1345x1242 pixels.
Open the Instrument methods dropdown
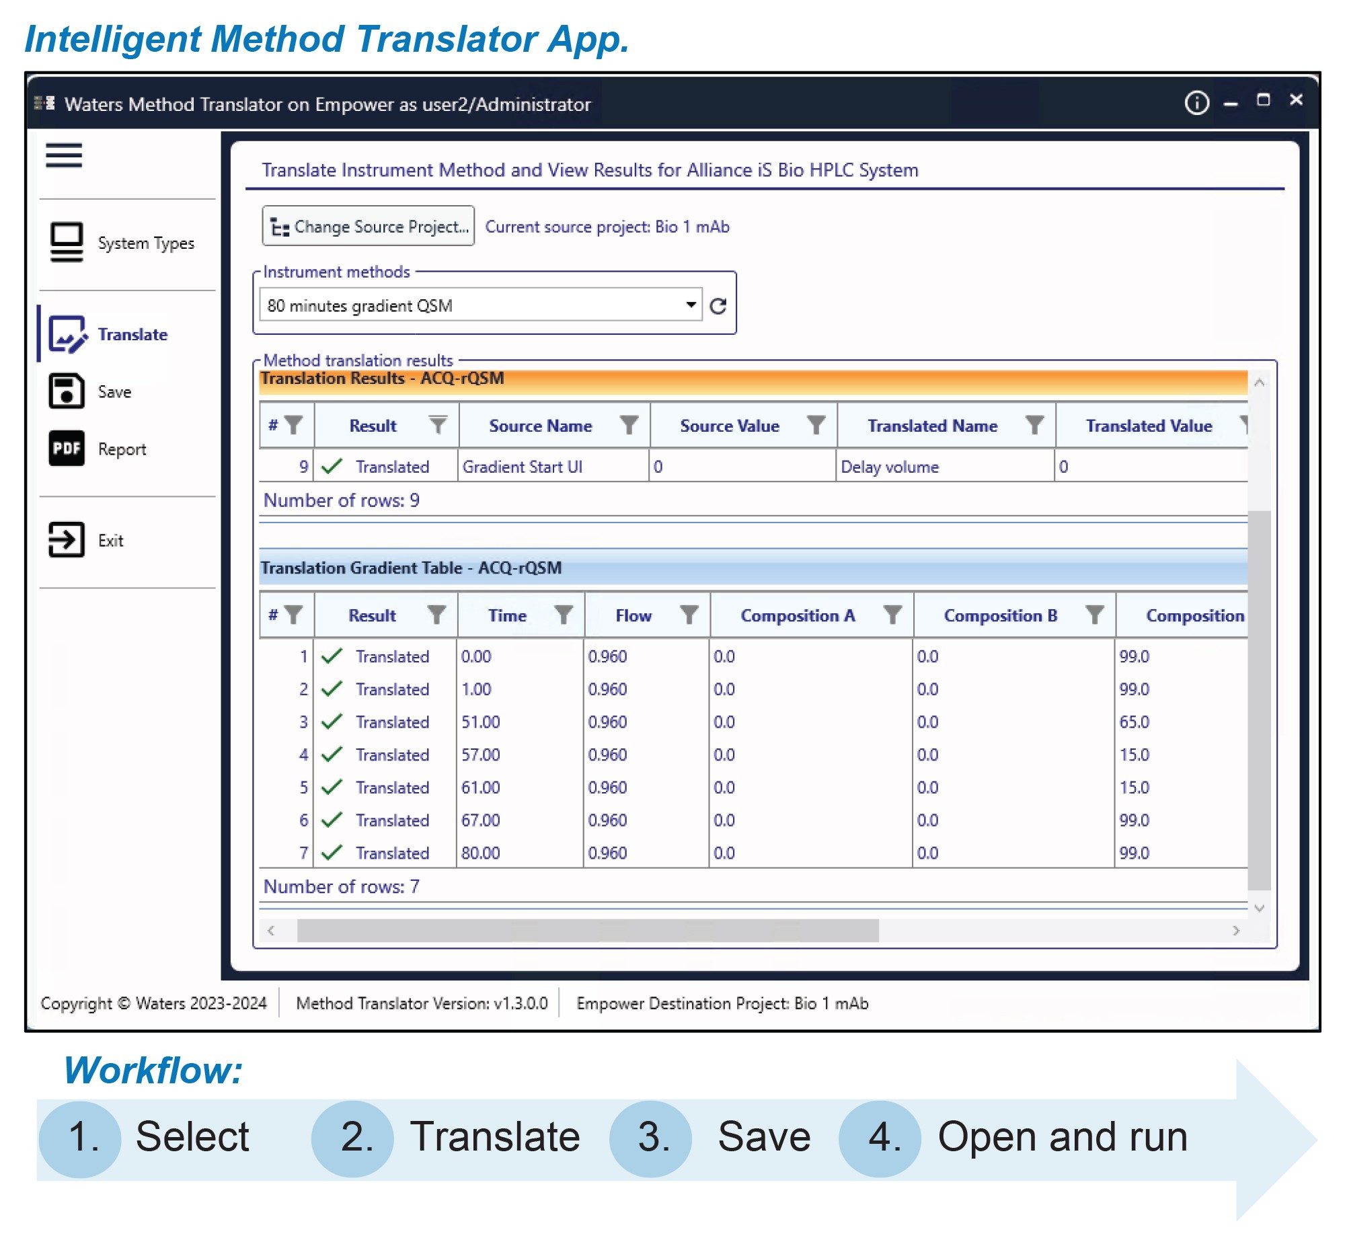pyautogui.click(x=691, y=305)
